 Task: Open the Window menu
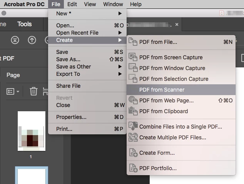tap(113, 4)
